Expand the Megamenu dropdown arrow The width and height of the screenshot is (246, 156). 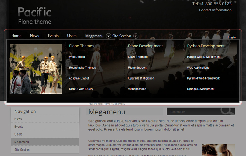[108, 36]
